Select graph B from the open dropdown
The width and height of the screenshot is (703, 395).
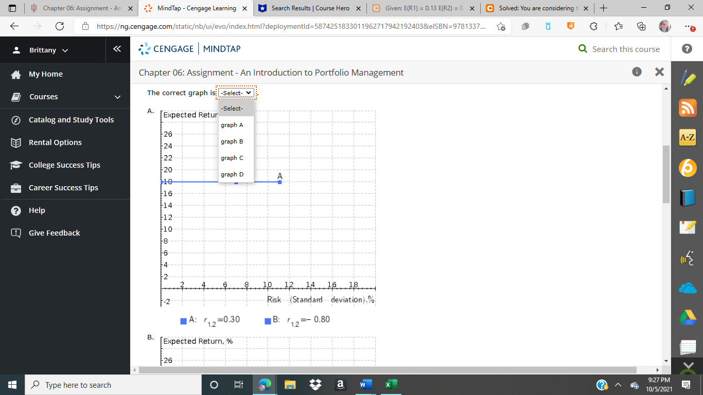(x=231, y=141)
